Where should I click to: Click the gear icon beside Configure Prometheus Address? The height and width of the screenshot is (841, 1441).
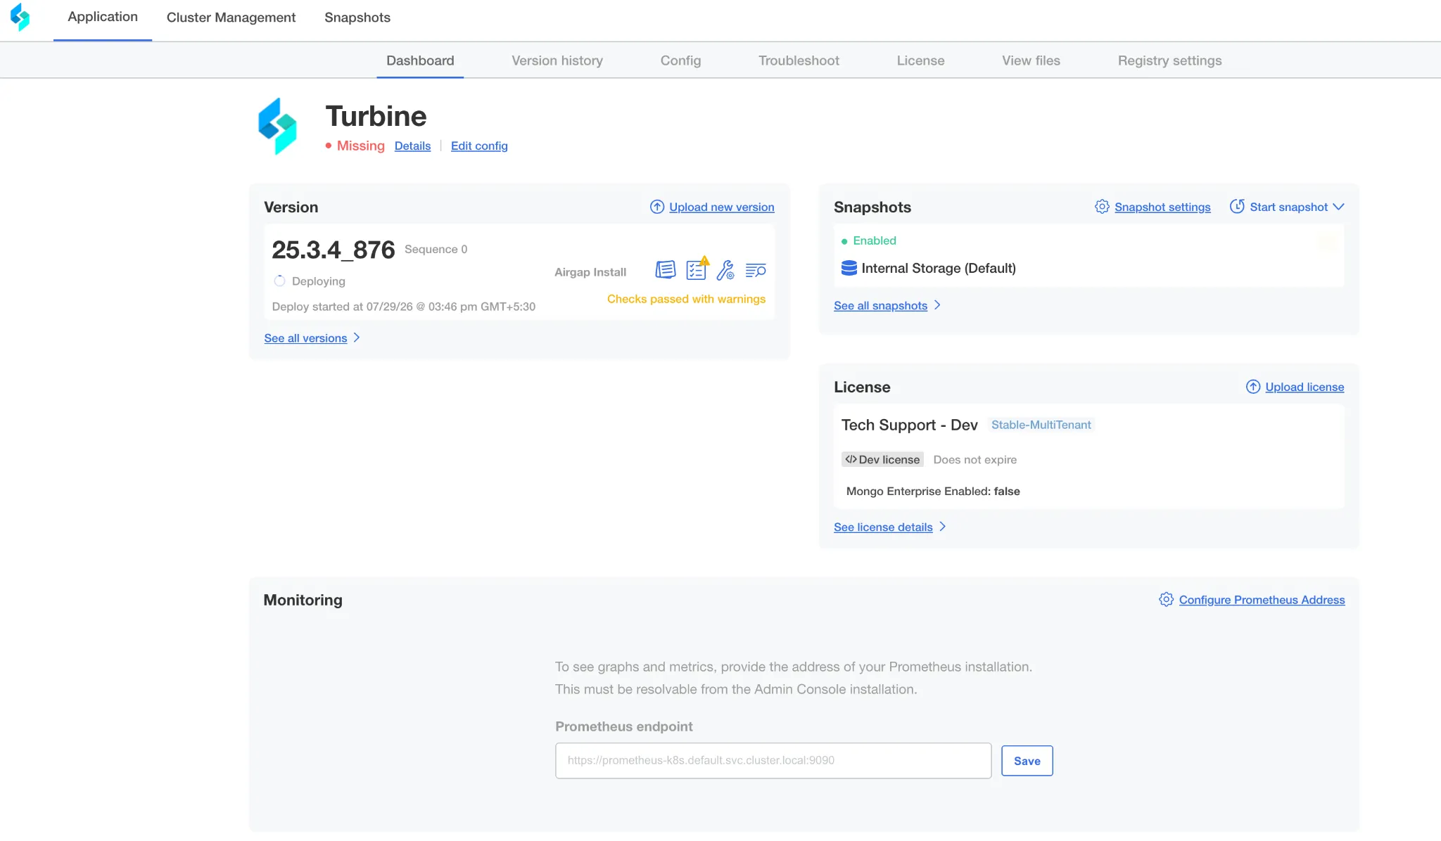point(1167,599)
